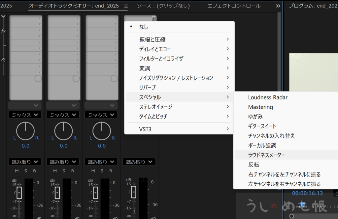Click the pan knob on the third track
The image size is (338, 219).
pyautogui.click(x=102, y=131)
